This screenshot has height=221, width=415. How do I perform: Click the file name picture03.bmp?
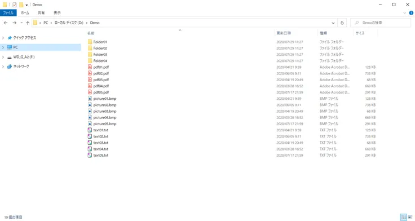coord(105,111)
